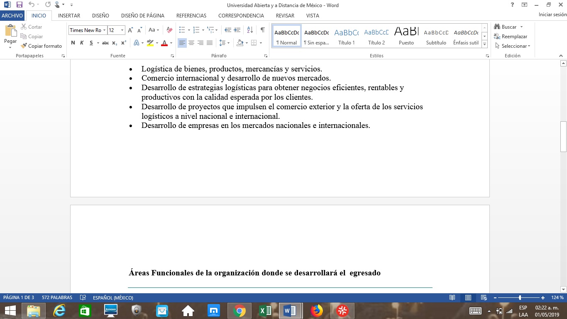
Task: Click Iniciar sesión to sign in
Action: coord(552,15)
